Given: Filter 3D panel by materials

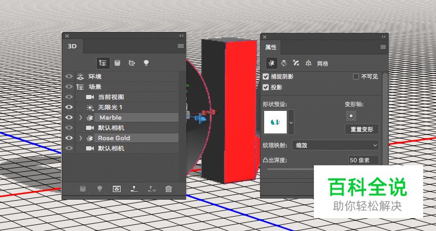Looking at the screenshot, I should click(x=132, y=63).
